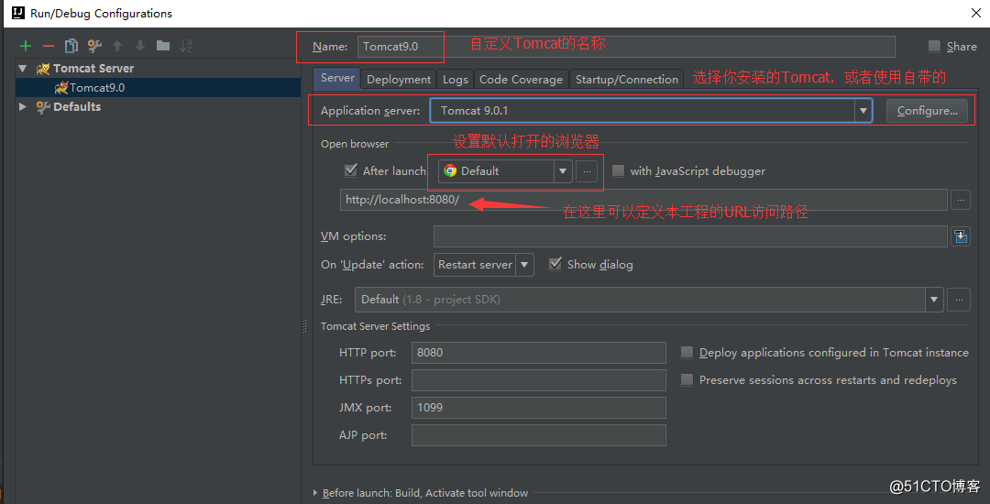Viewport: 990px width, 504px height.
Task: Enable the with JavaScript debugger checkbox
Action: (618, 171)
